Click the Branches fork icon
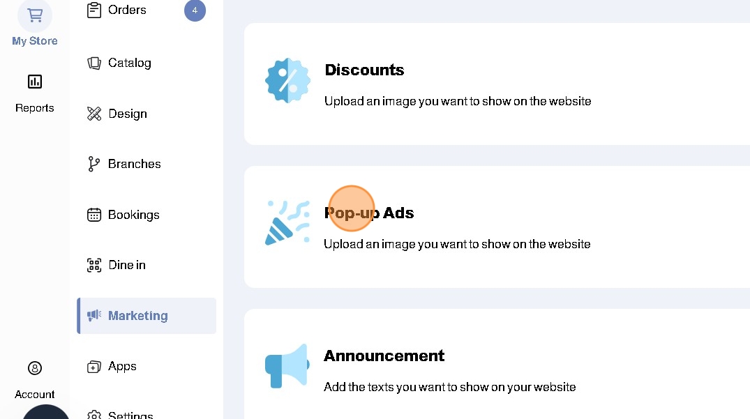This screenshot has width=750, height=419. coord(94,164)
